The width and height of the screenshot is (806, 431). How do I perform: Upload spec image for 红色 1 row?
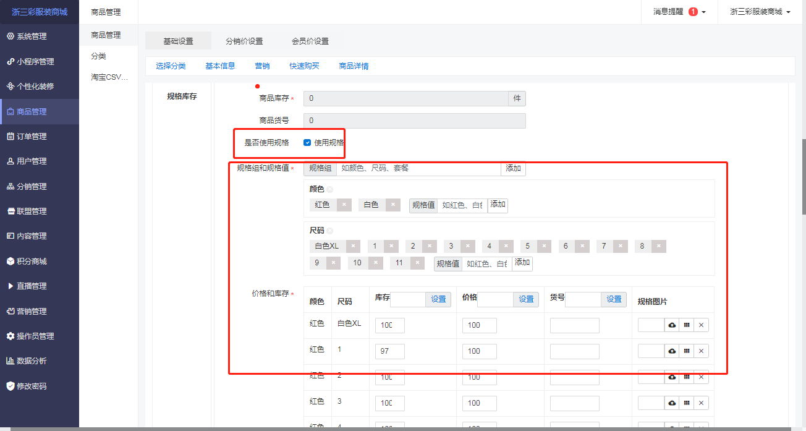(x=672, y=351)
